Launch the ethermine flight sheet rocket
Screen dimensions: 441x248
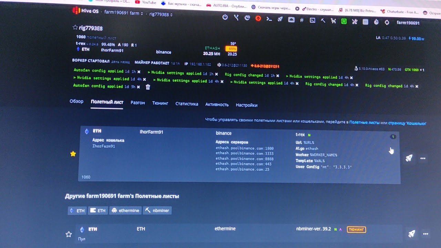[411, 234]
